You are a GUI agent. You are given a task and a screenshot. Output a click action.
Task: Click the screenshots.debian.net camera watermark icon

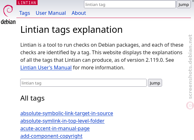pyautogui.click(x=190, y=105)
